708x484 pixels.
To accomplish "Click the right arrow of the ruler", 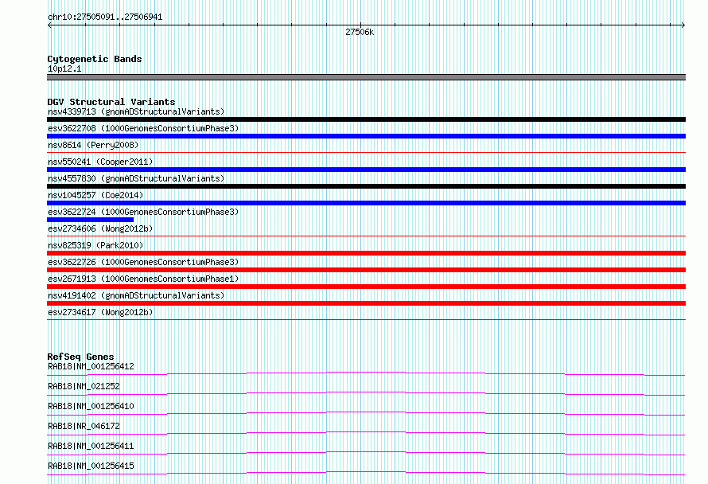I will pyautogui.click(x=683, y=25).
